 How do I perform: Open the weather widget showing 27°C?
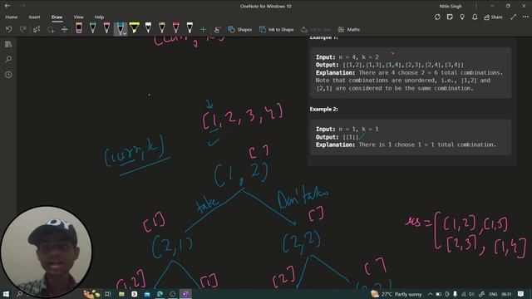(397, 294)
